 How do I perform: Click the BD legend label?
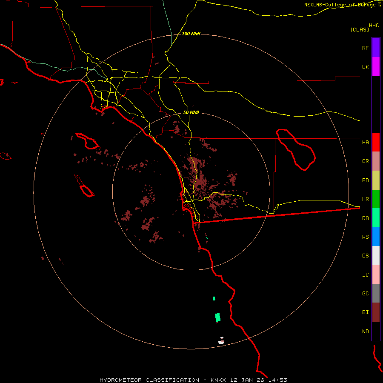click(366, 180)
